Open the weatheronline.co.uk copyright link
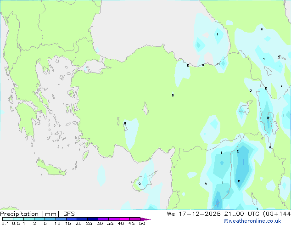Image resolution: width=291 pixels, height=225 pixels. click(252, 221)
